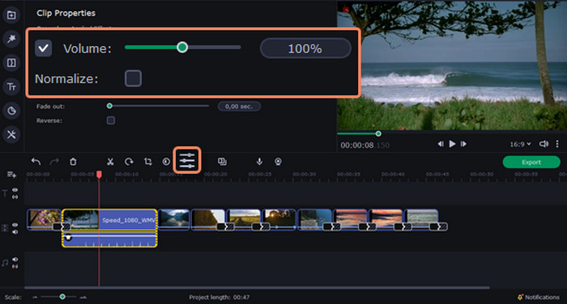Delete the selected clip with trash icon

click(x=73, y=162)
